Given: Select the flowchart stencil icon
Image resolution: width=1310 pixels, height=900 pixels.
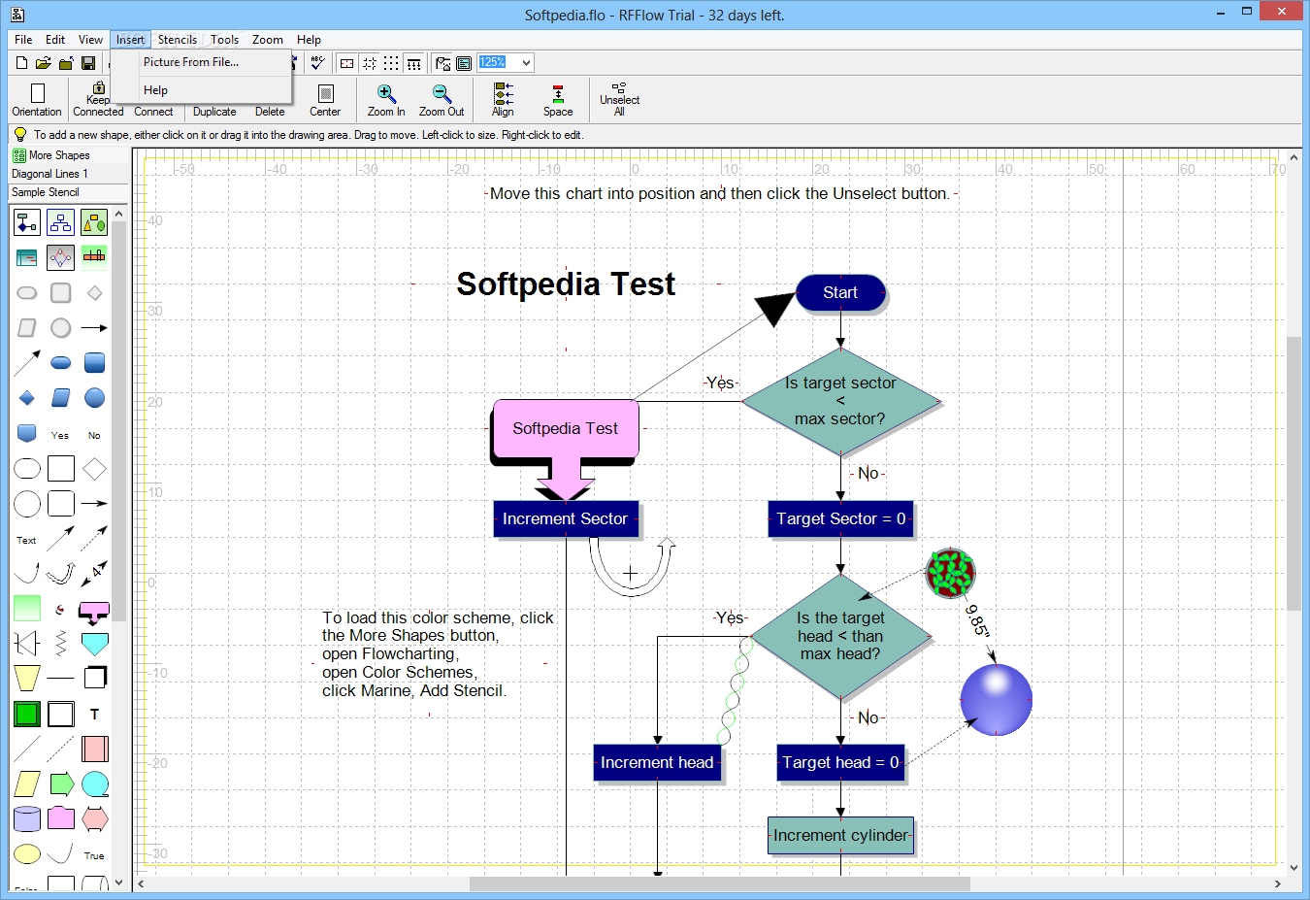Looking at the screenshot, I should click(27, 222).
